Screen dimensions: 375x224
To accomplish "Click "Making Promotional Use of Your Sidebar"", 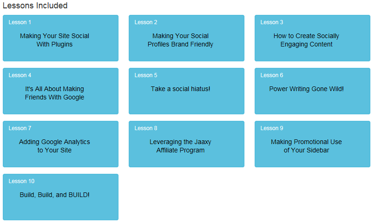I will tap(306, 146).
